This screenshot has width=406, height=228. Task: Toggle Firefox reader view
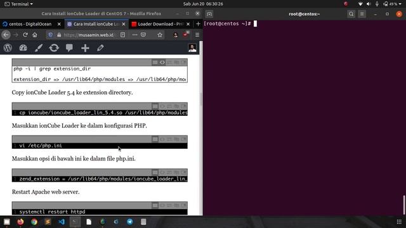[x=122, y=35]
